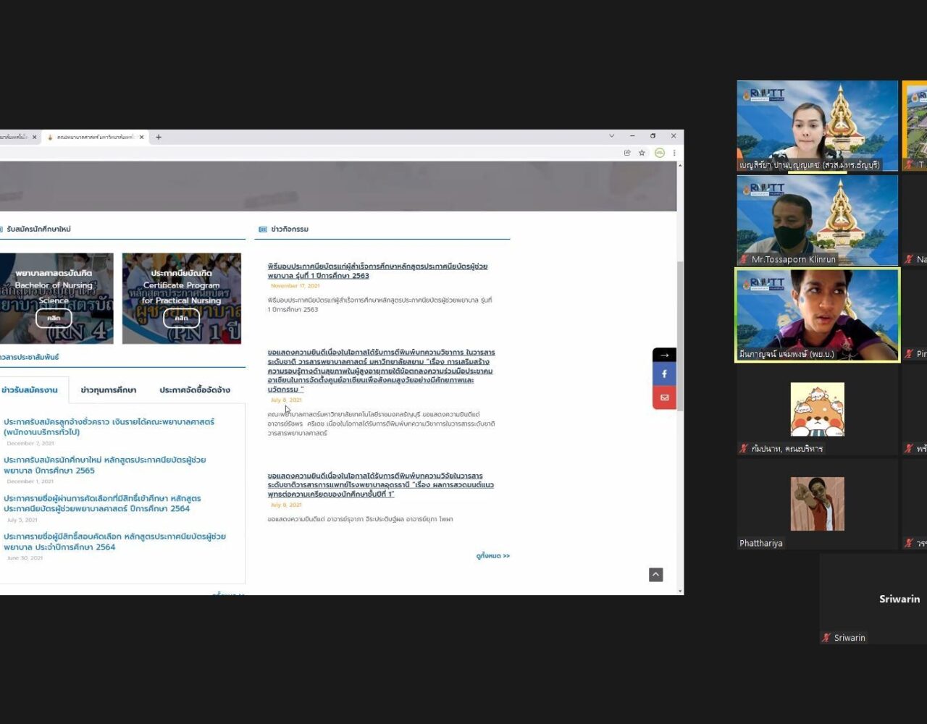Open the tab search chevron in title bar
This screenshot has width=927, height=724.
(611, 136)
